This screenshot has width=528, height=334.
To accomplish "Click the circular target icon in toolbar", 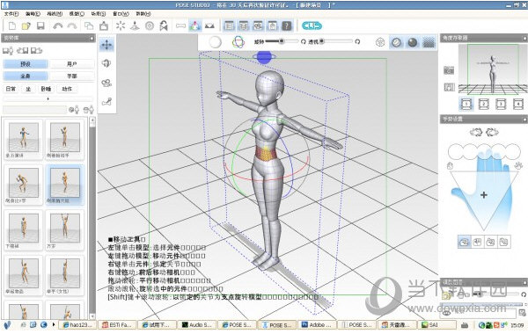I will tap(150, 25).
